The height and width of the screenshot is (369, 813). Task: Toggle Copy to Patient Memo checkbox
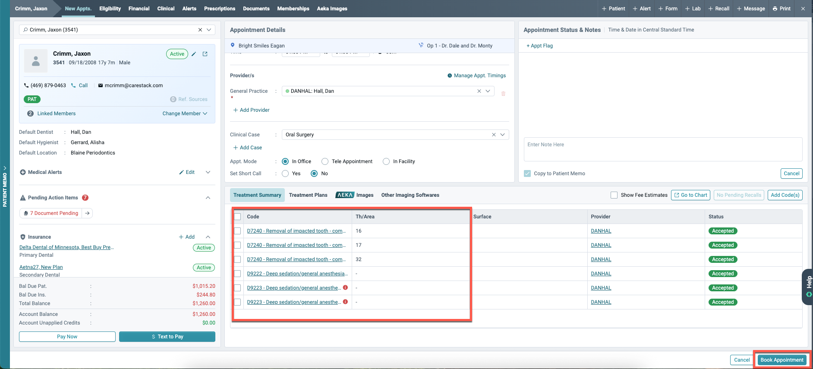click(x=527, y=173)
